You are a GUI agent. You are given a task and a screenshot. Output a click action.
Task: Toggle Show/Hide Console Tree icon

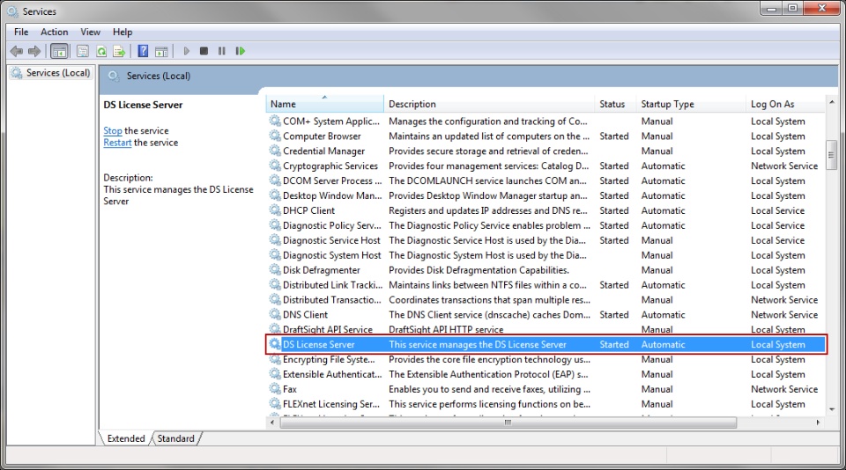click(59, 51)
